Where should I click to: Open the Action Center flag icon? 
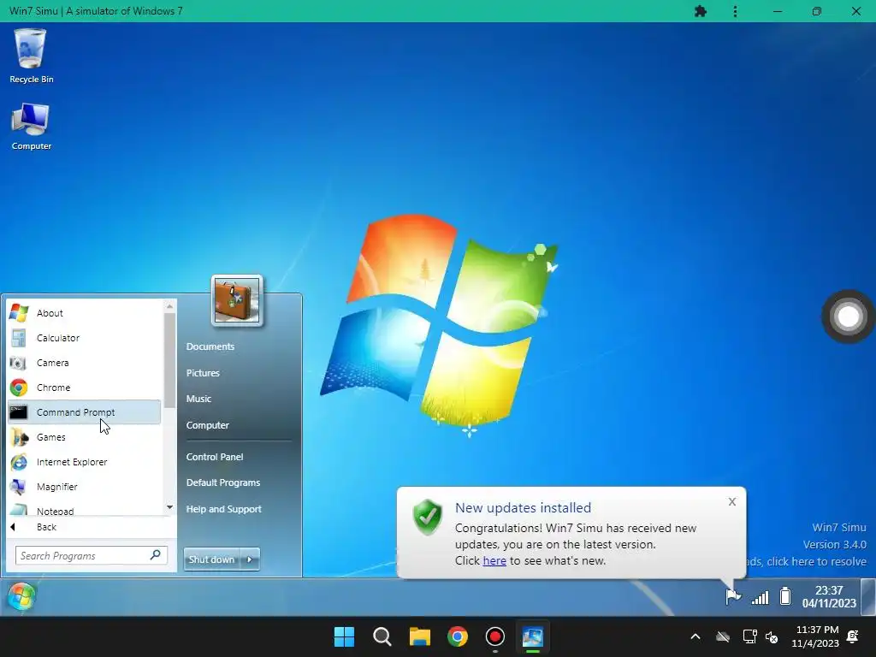(x=732, y=596)
